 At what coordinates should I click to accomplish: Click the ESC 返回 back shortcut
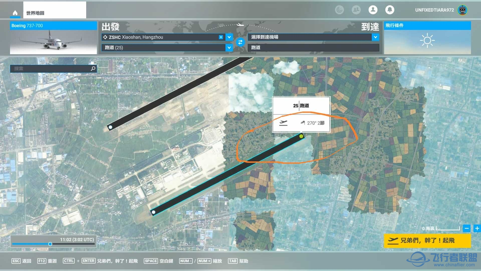[22, 261]
